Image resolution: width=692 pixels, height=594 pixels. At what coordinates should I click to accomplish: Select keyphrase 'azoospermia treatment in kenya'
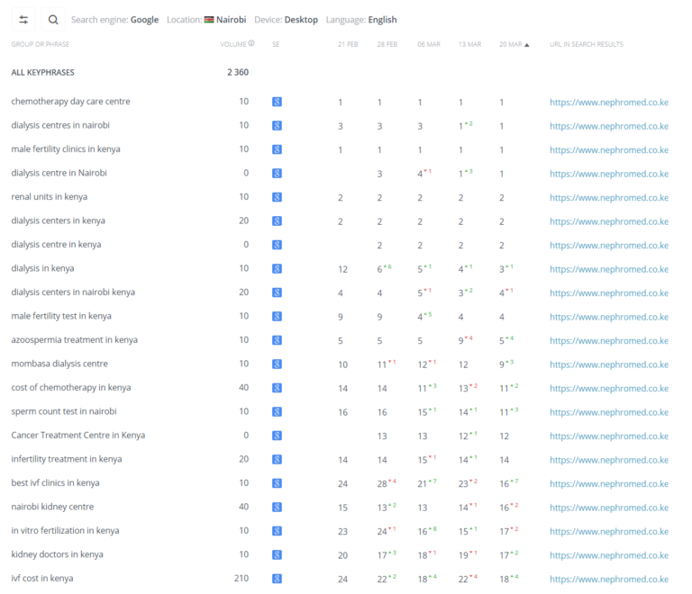coord(74,339)
